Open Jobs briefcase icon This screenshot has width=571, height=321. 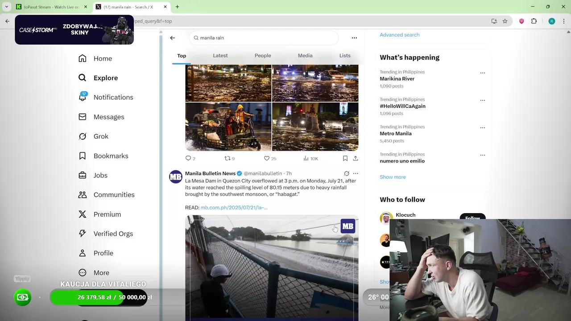[x=83, y=175]
